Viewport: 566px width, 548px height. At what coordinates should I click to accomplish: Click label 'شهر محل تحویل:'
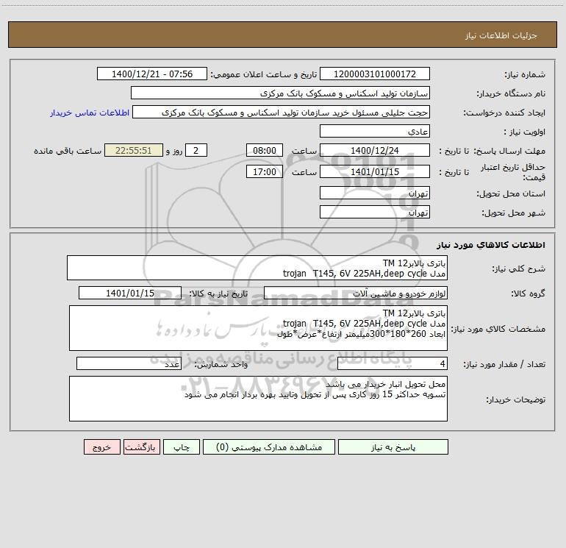point(513,213)
